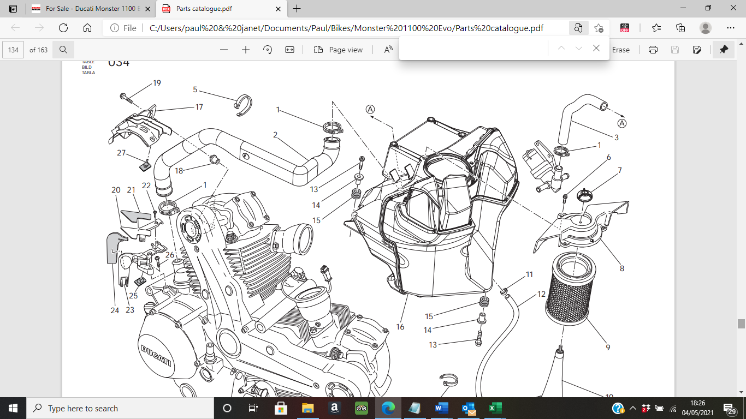This screenshot has width=746, height=419.
Task: Add this page to favorites
Action: point(599,28)
